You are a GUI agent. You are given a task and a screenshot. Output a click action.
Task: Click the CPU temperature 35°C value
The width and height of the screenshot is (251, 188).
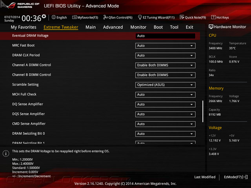click(x=232, y=48)
